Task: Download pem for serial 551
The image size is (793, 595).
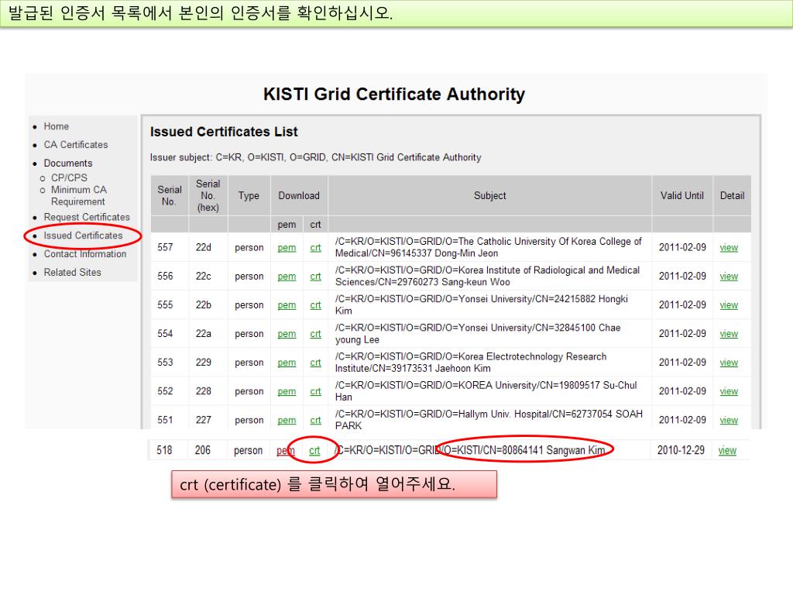Action: pos(287,421)
